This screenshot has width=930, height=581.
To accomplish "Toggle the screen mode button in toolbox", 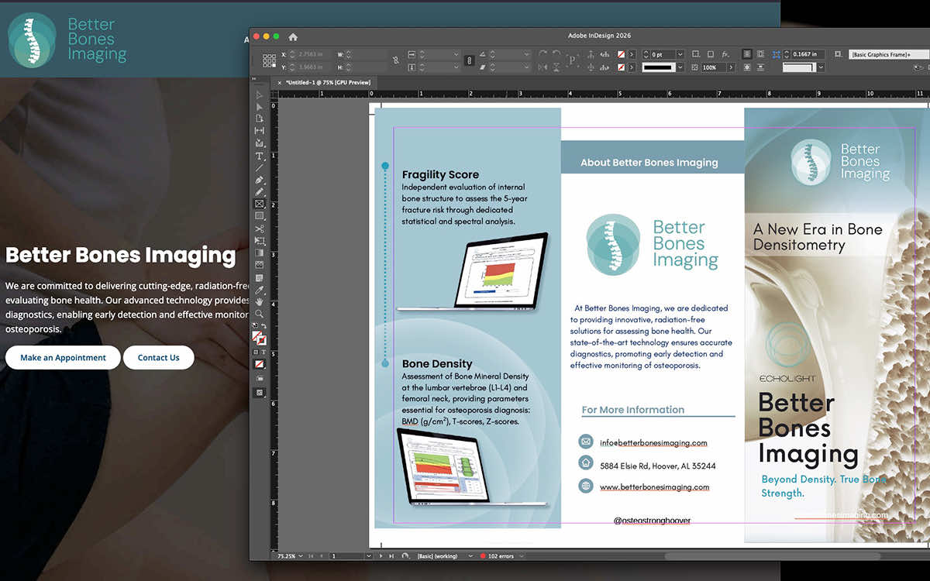I will click(x=260, y=392).
